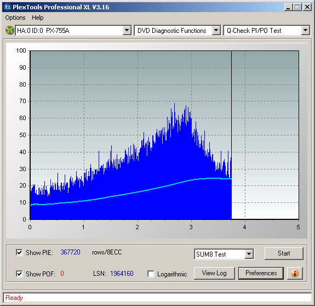Maximize the PlexTools window
Screen dimensions: 315x306
point(297,7)
